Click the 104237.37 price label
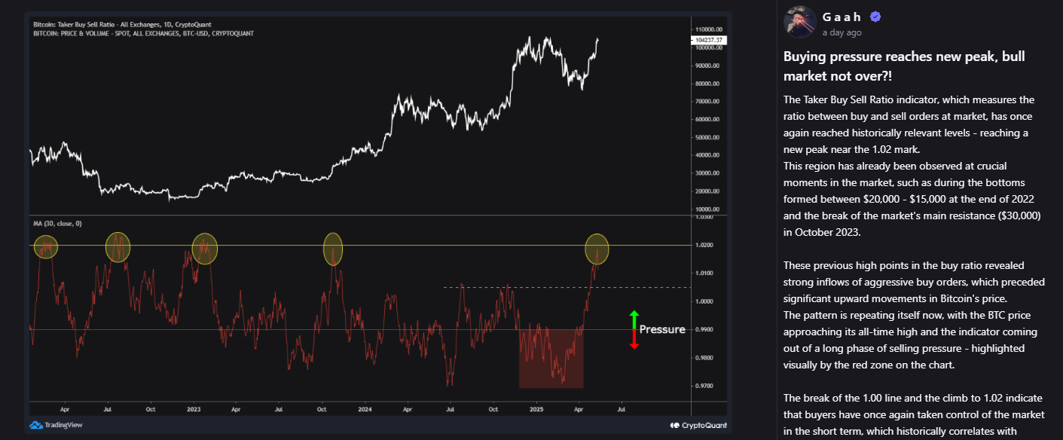The height and width of the screenshot is (440, 1063). (x=707, y=40)
